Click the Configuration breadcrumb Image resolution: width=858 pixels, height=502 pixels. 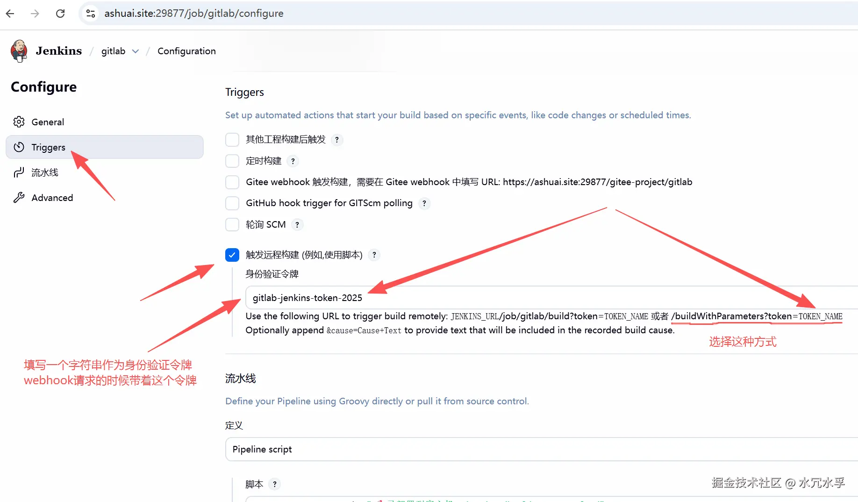coord(186,51)
